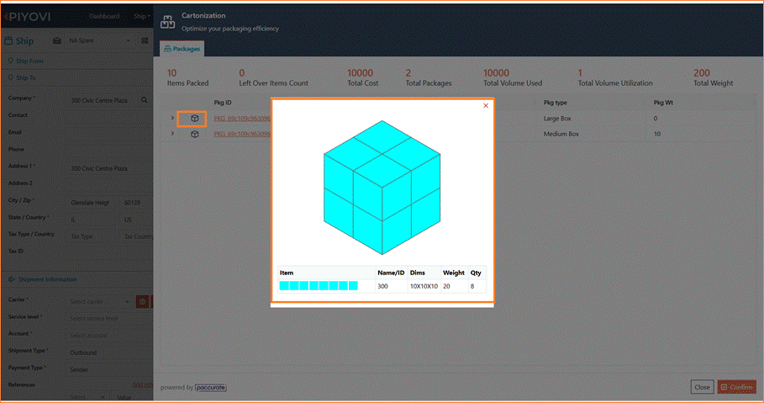
Task: Open the NA Spare location dropdown
Action: click(99, 40)
